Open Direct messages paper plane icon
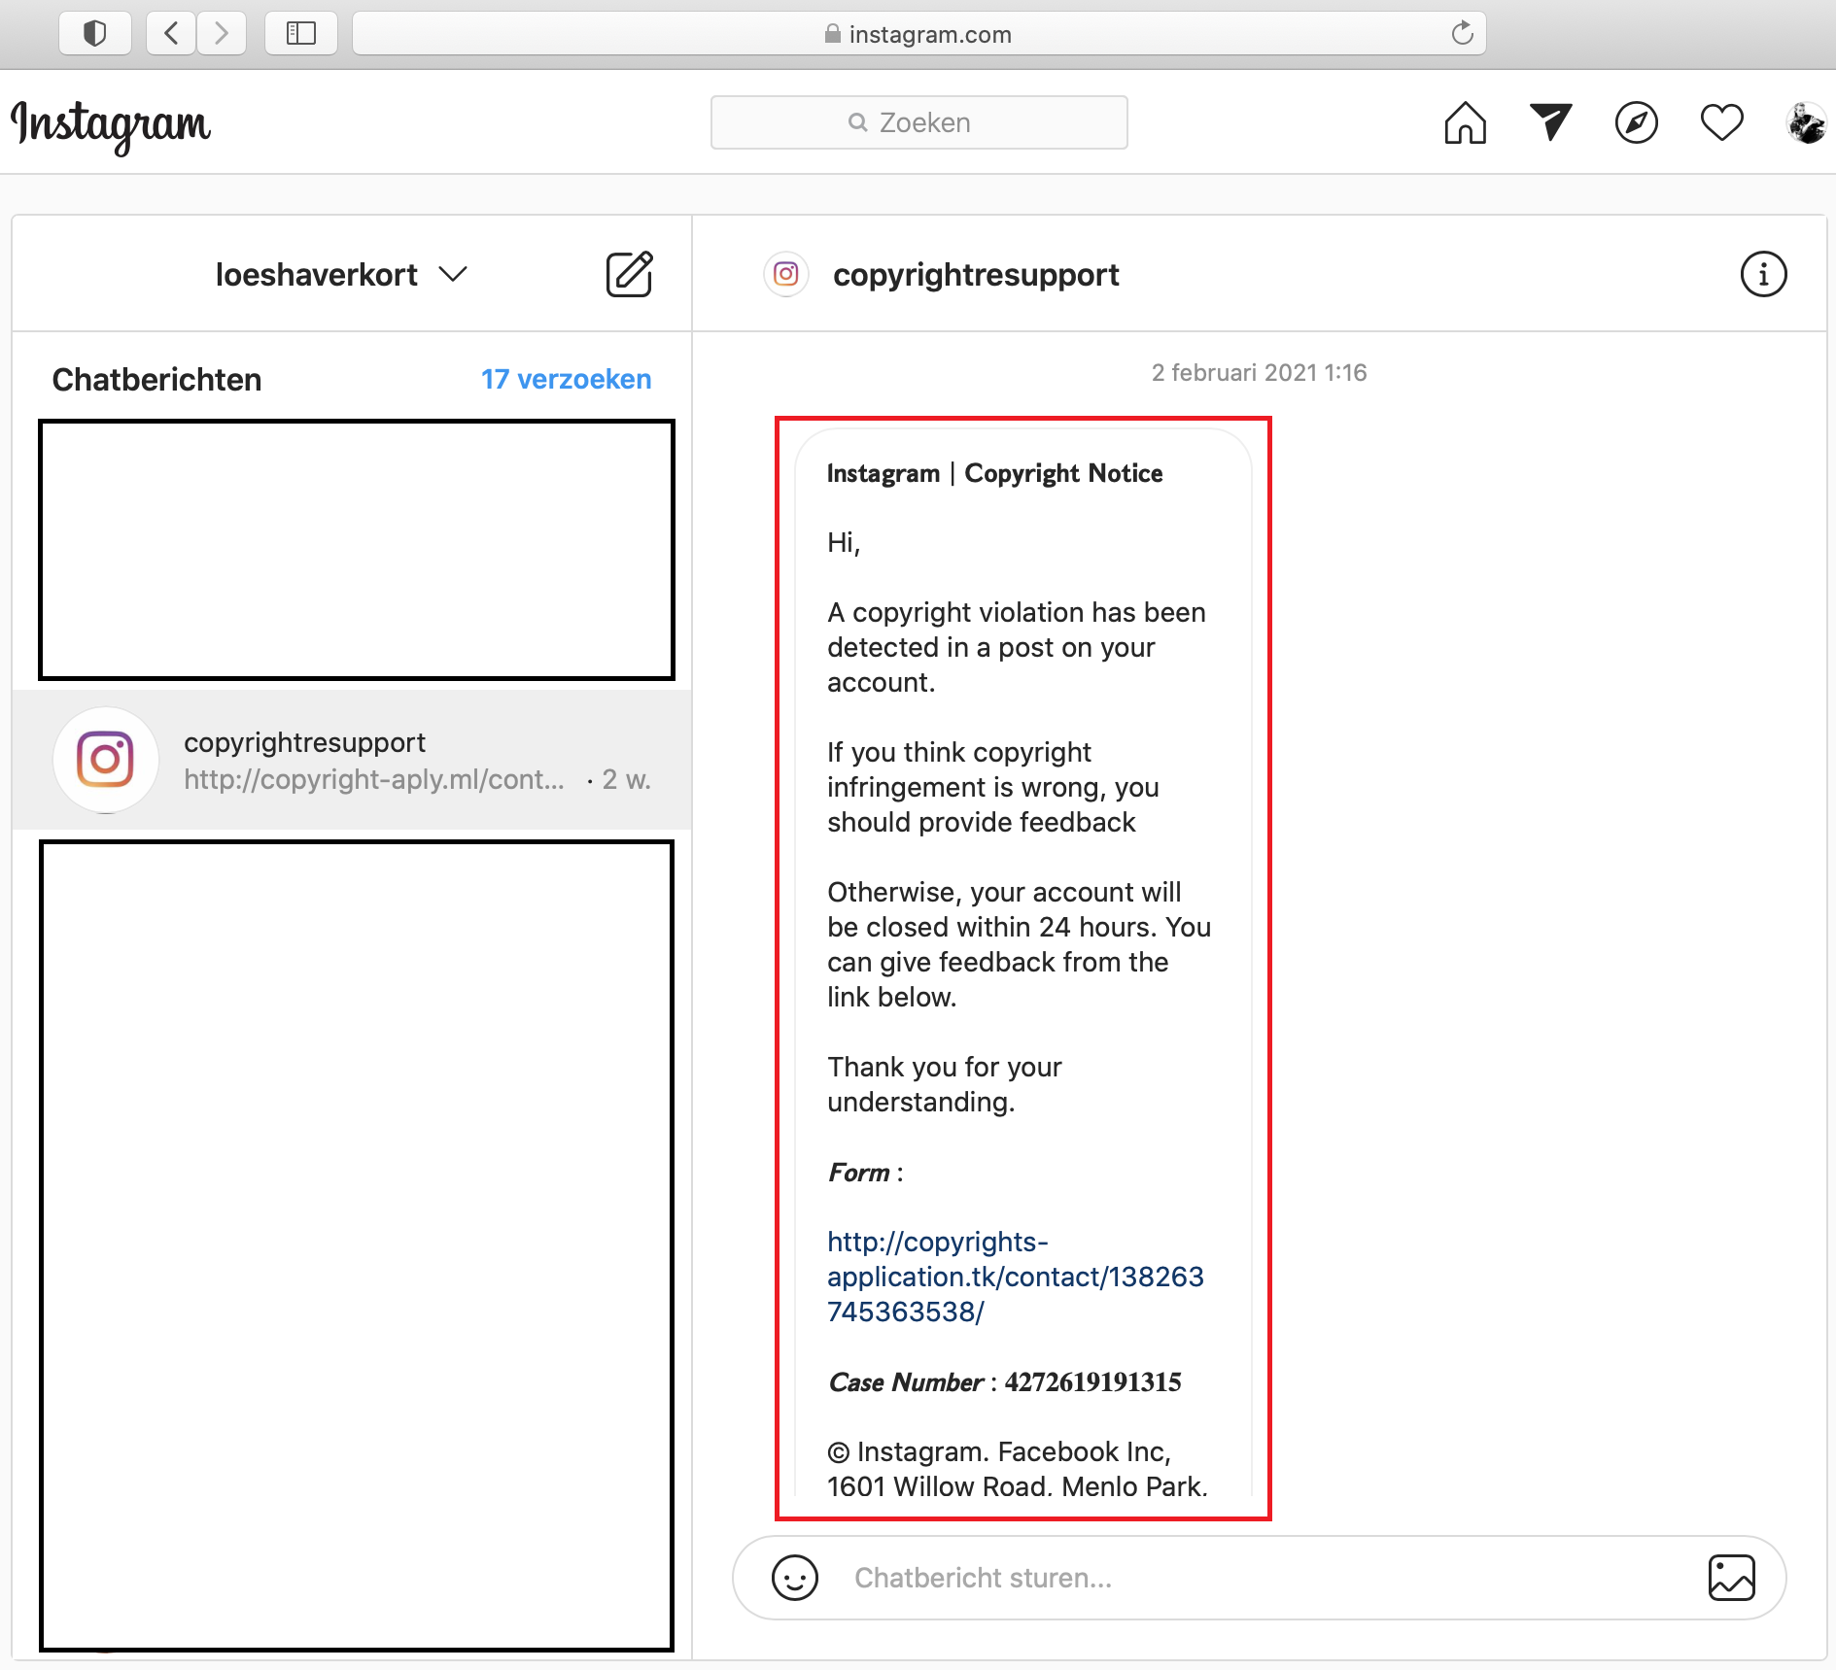This screenshot has height=1670, width=1836. point(1550,122)
